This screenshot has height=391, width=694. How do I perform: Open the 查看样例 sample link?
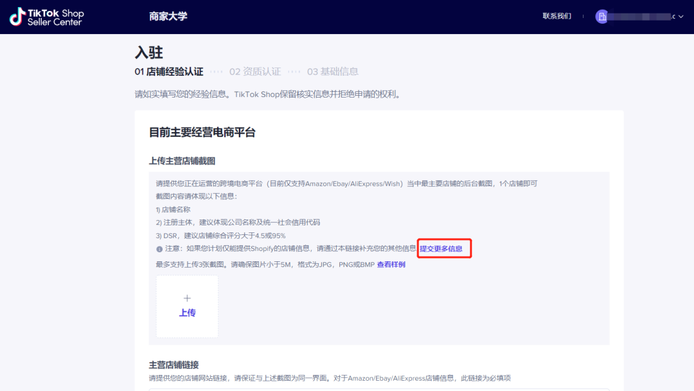pos(391,264)
